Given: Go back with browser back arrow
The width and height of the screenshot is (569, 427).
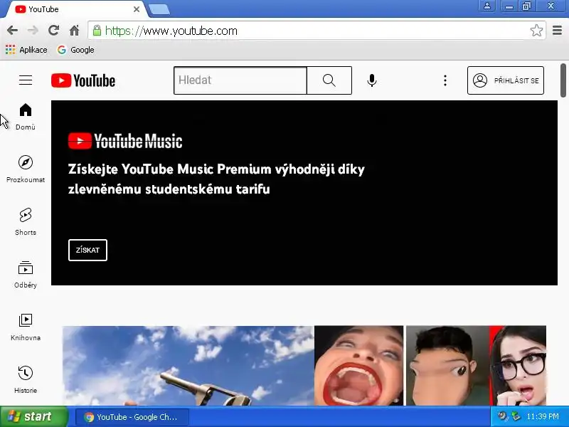Looking at the screenshot, I should tap(12, 31).
